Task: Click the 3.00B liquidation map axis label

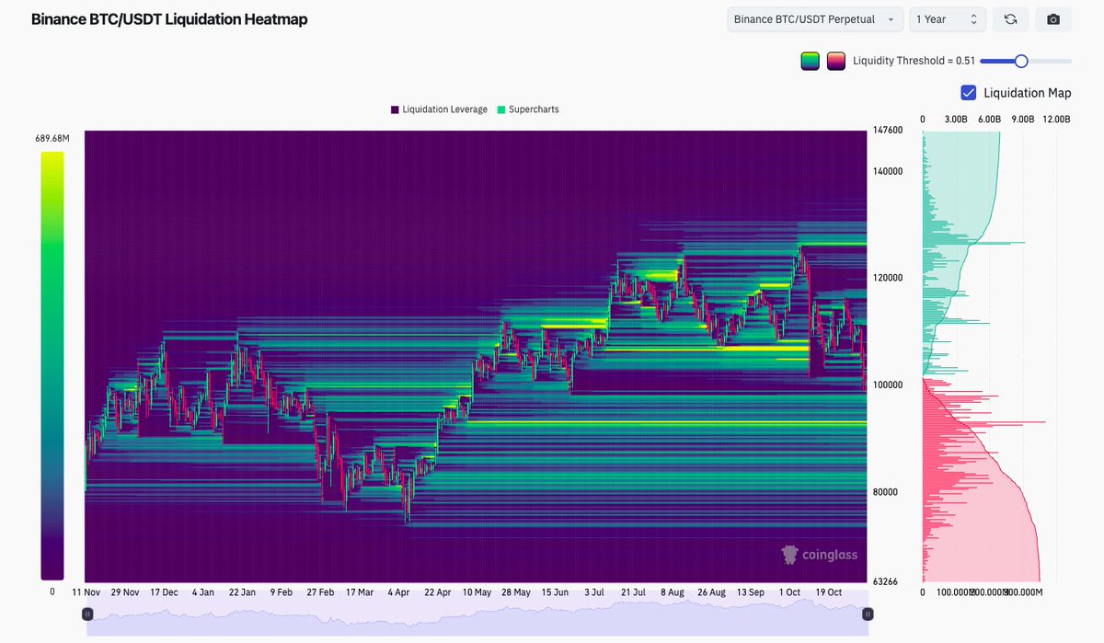Action: [x=957, y=120]
